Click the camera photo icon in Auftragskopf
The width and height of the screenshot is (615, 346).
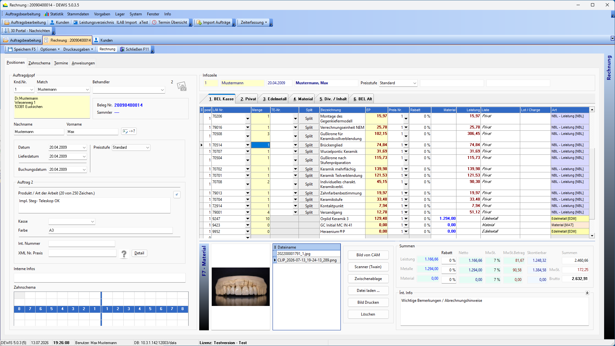pyautogui.click(x=182, y=86)
